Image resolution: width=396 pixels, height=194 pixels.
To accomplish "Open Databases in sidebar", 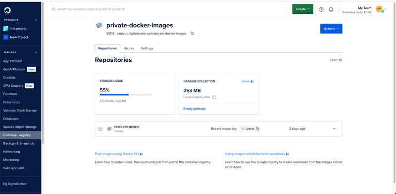I will 11,118.
